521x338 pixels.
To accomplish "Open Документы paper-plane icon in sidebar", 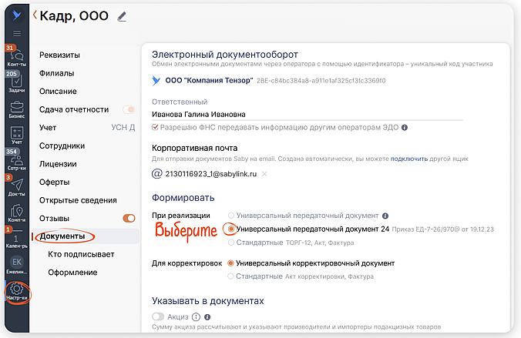I will pos(16,186).
